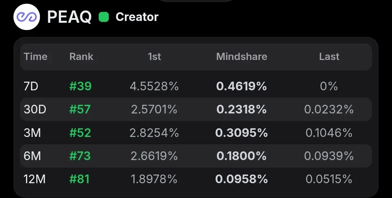
Task: Sort by the Mindshare column header
Action: 241,56
